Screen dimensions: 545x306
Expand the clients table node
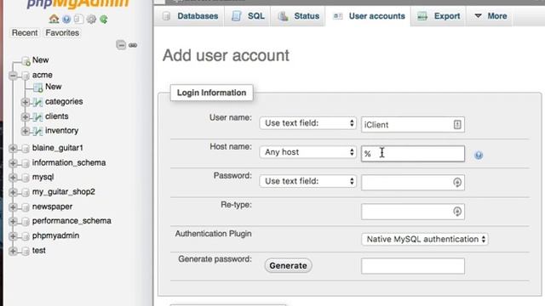click(25, 116)
